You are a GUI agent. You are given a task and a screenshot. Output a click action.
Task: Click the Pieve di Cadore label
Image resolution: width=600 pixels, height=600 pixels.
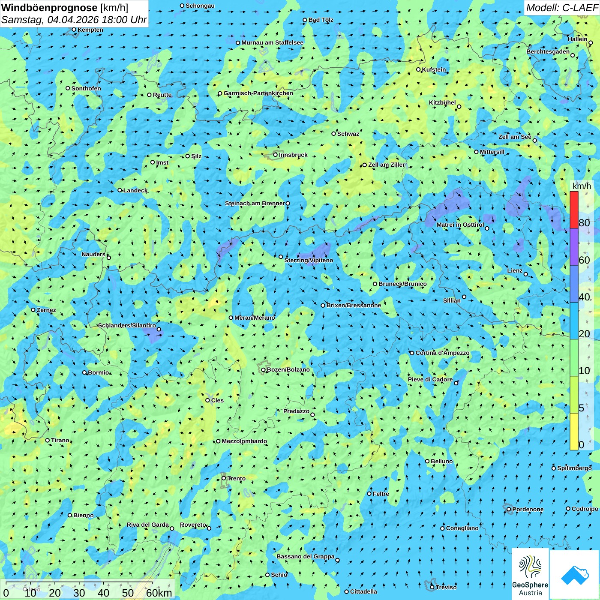pos(430,379)
